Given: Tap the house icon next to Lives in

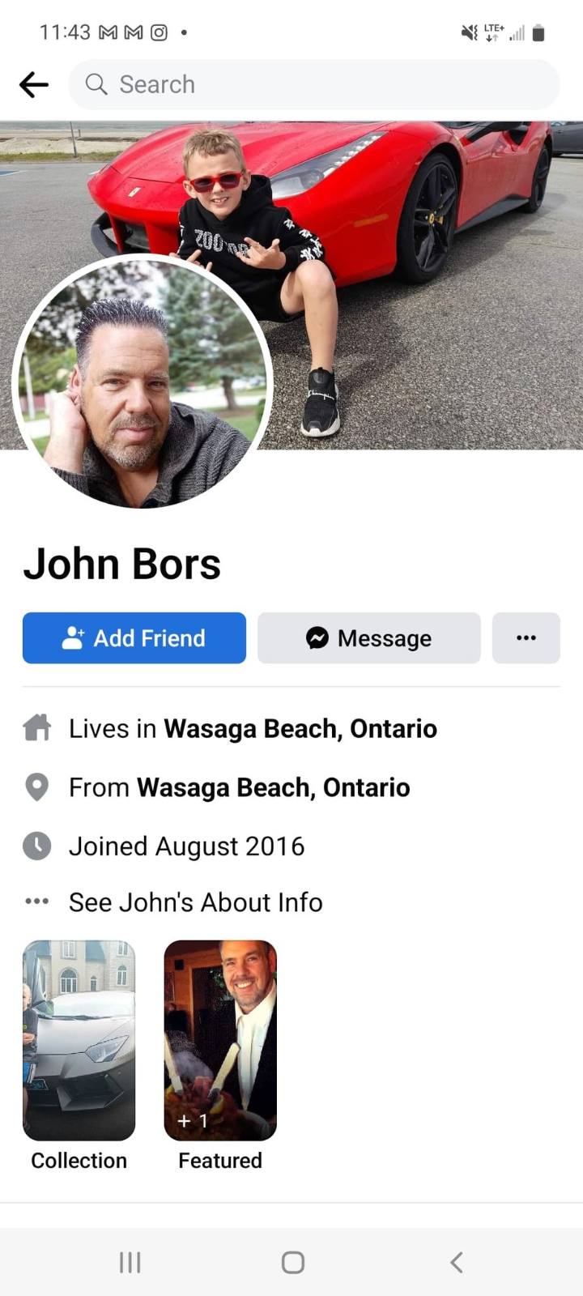Looking at the screenshot, I should (x=37, y=728).
